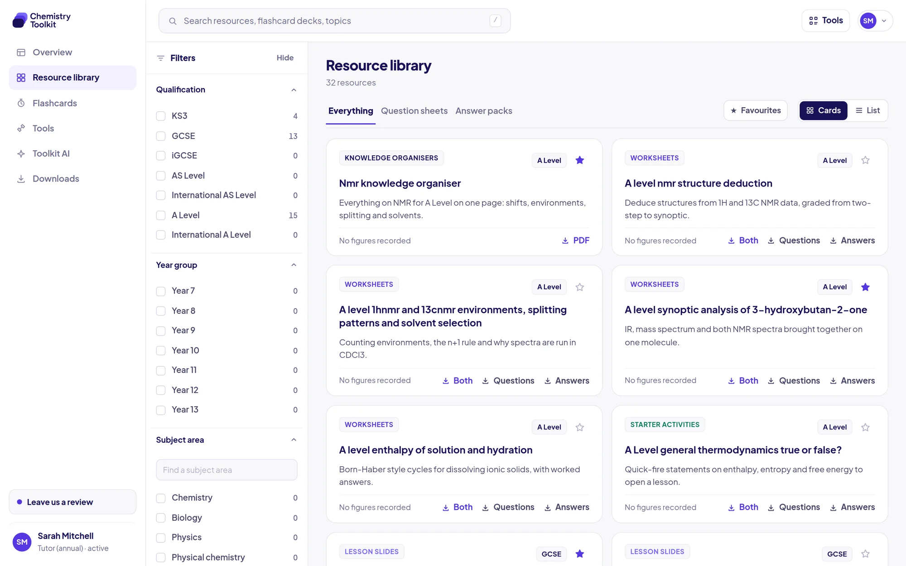Check the A Level qualification filter
The height and width of the screenshot is (566, 906).
161,216
